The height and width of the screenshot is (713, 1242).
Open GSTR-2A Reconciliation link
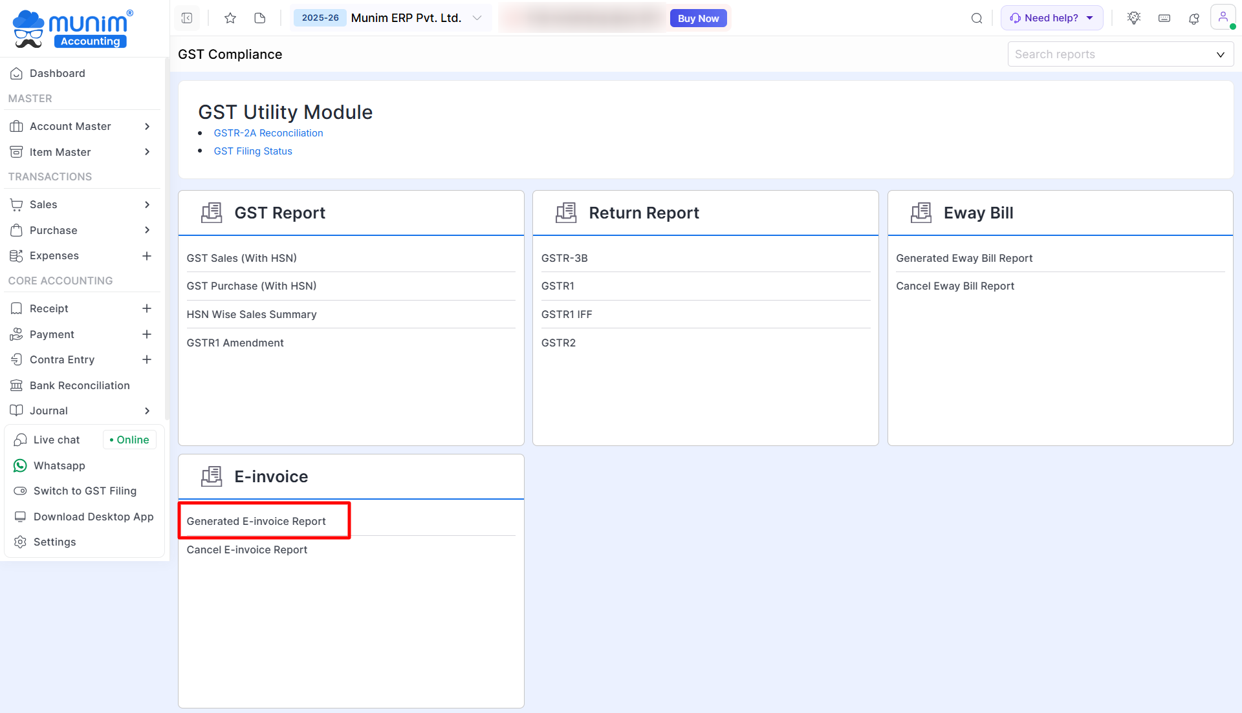[x=268, y=133]
